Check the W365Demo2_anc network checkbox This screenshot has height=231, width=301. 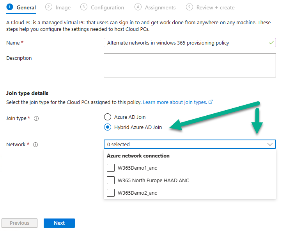[111, 193]
